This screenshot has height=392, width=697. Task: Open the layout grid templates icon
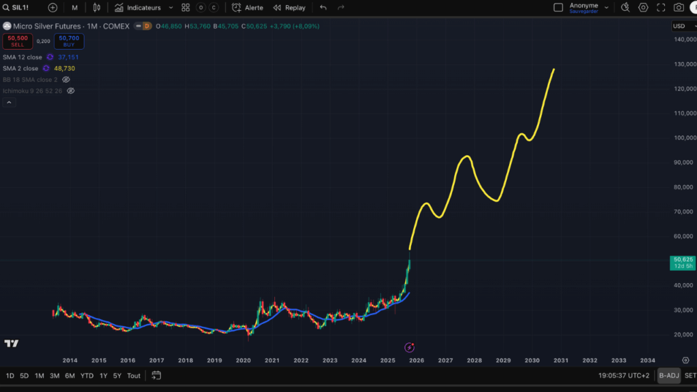185,7
